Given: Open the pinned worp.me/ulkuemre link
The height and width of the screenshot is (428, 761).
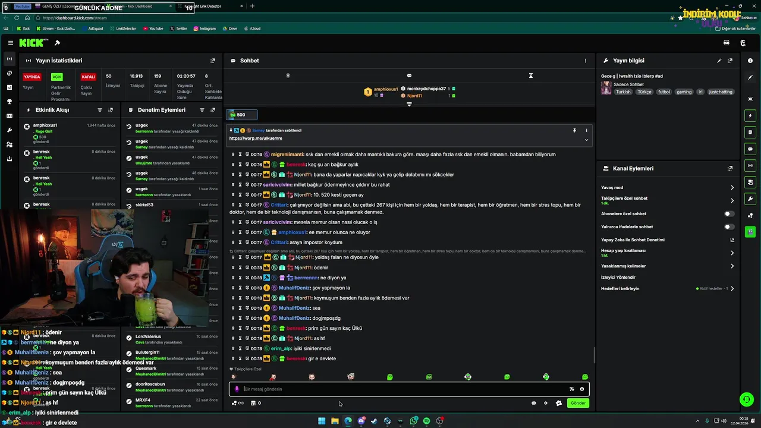Looking at the screenshot, I should click(256, 138).
